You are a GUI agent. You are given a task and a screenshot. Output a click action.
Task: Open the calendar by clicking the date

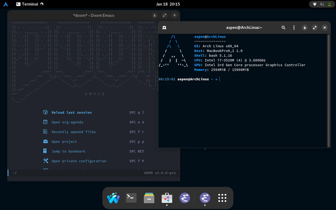tap(168, 4)
